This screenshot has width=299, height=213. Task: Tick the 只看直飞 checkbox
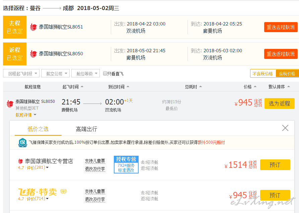(105, 73)
